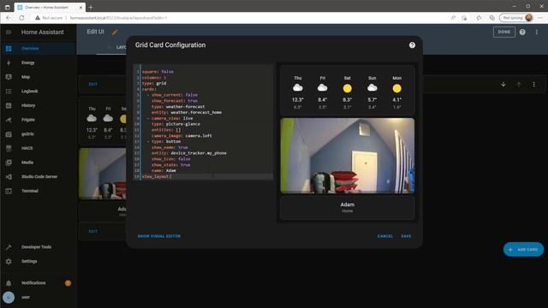Click CANCEL in the card dialog

(x=385, y=236)
